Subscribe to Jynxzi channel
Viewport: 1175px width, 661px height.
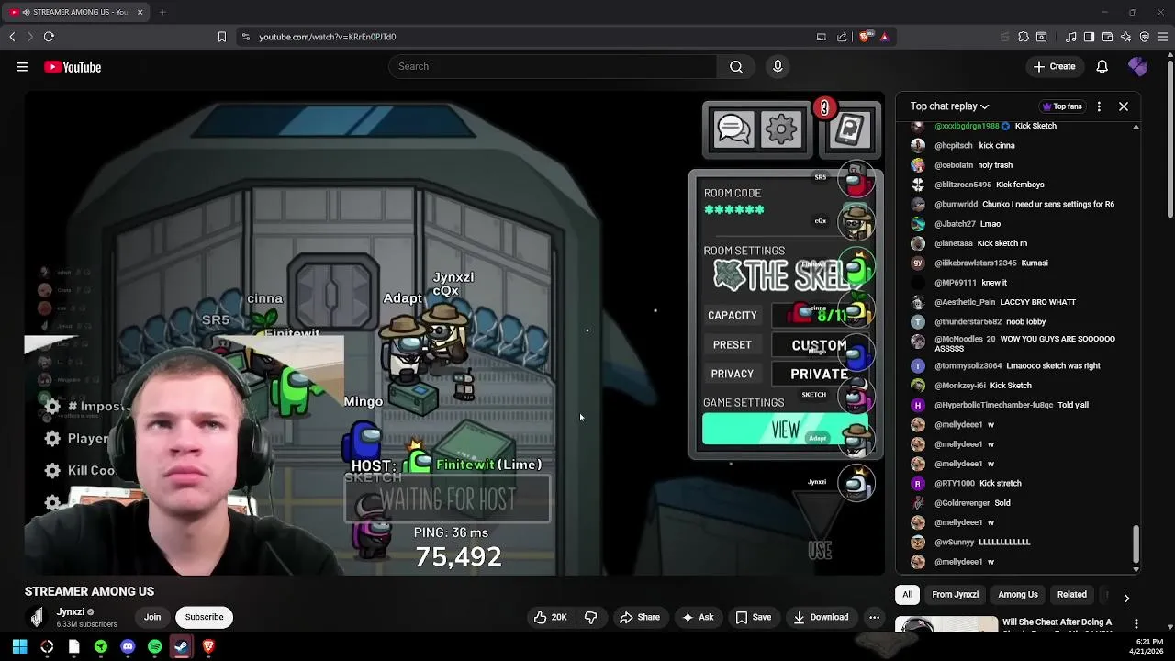pos(204,617)
